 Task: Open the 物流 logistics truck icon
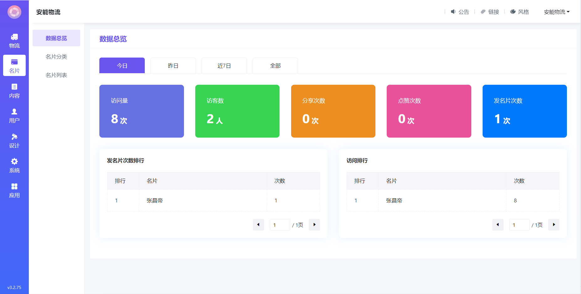(14, 37)
